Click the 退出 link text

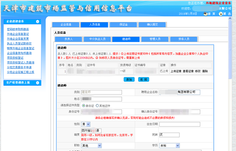[x=227, y=14]
